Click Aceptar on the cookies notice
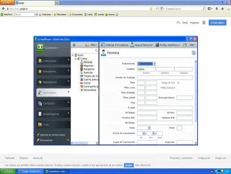The width and height of the screenshot is (231, 174). coord(129,165)
